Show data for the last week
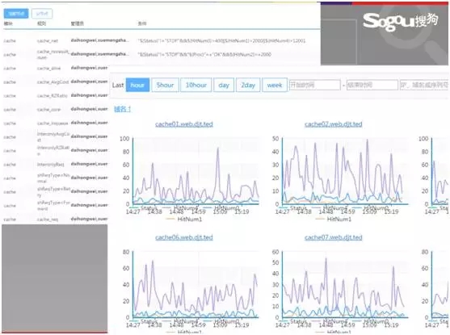The height and width of the screenshot is (335, 450). (x=275, y=85)
